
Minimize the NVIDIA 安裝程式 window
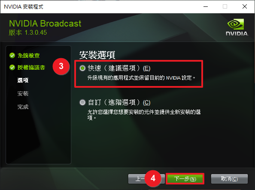(x=206, y=6)
